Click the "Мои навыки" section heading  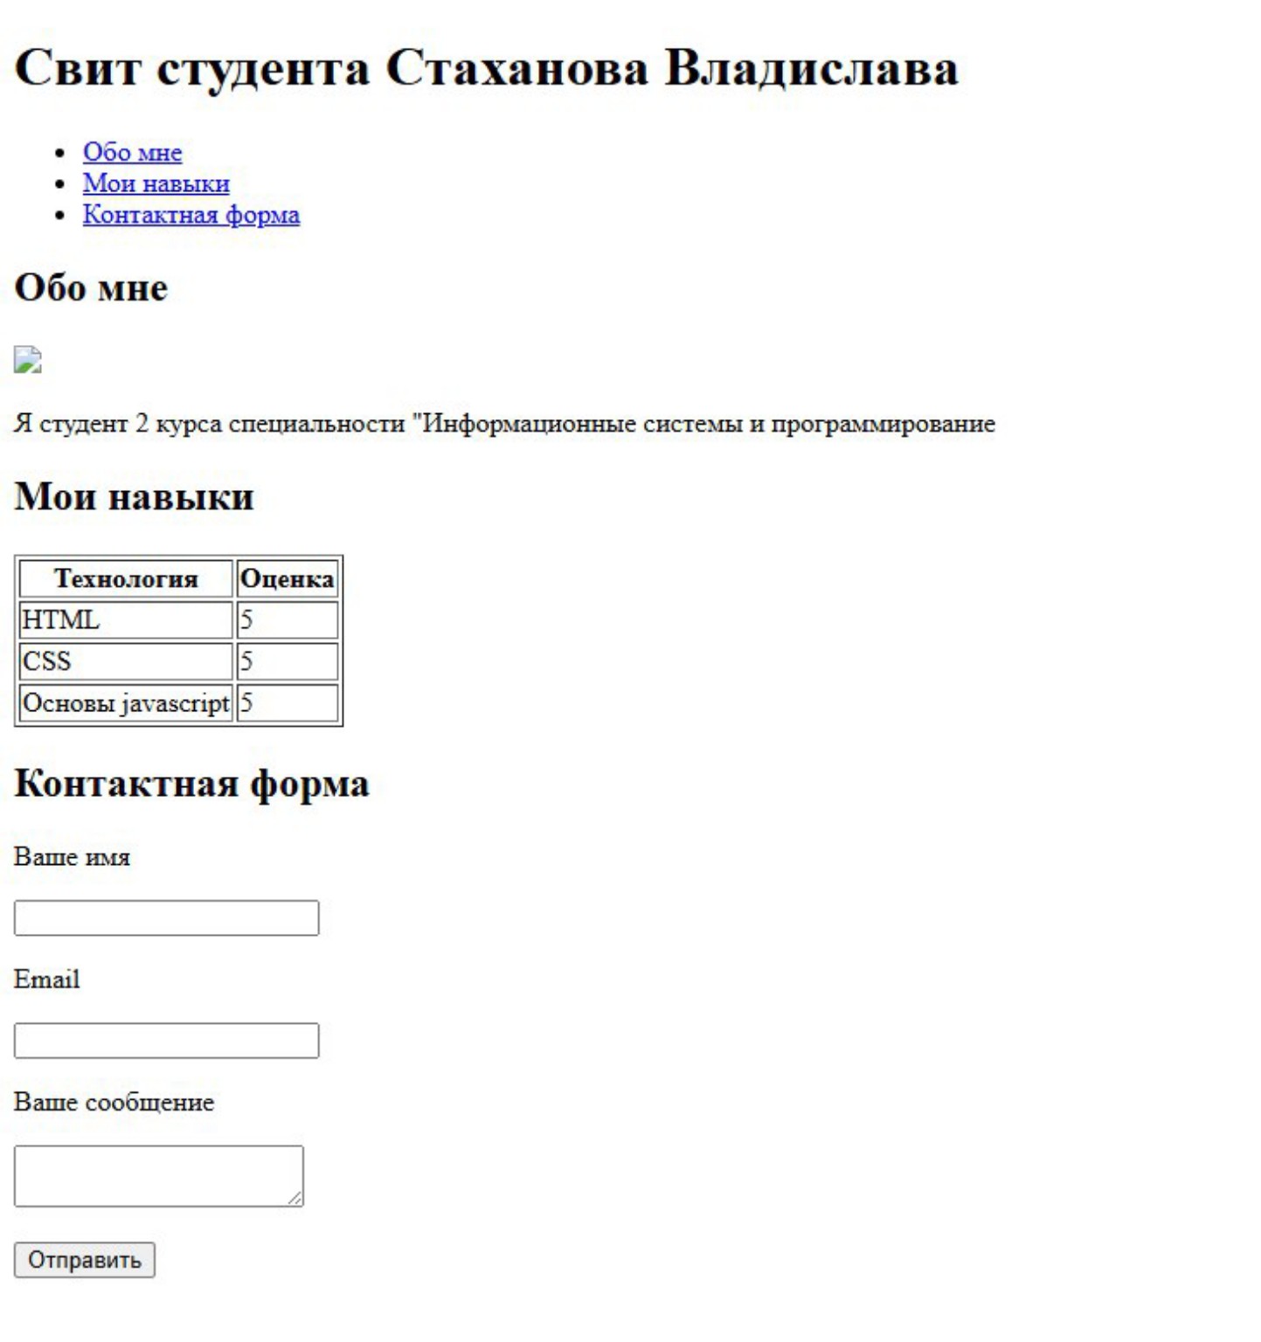135,498
